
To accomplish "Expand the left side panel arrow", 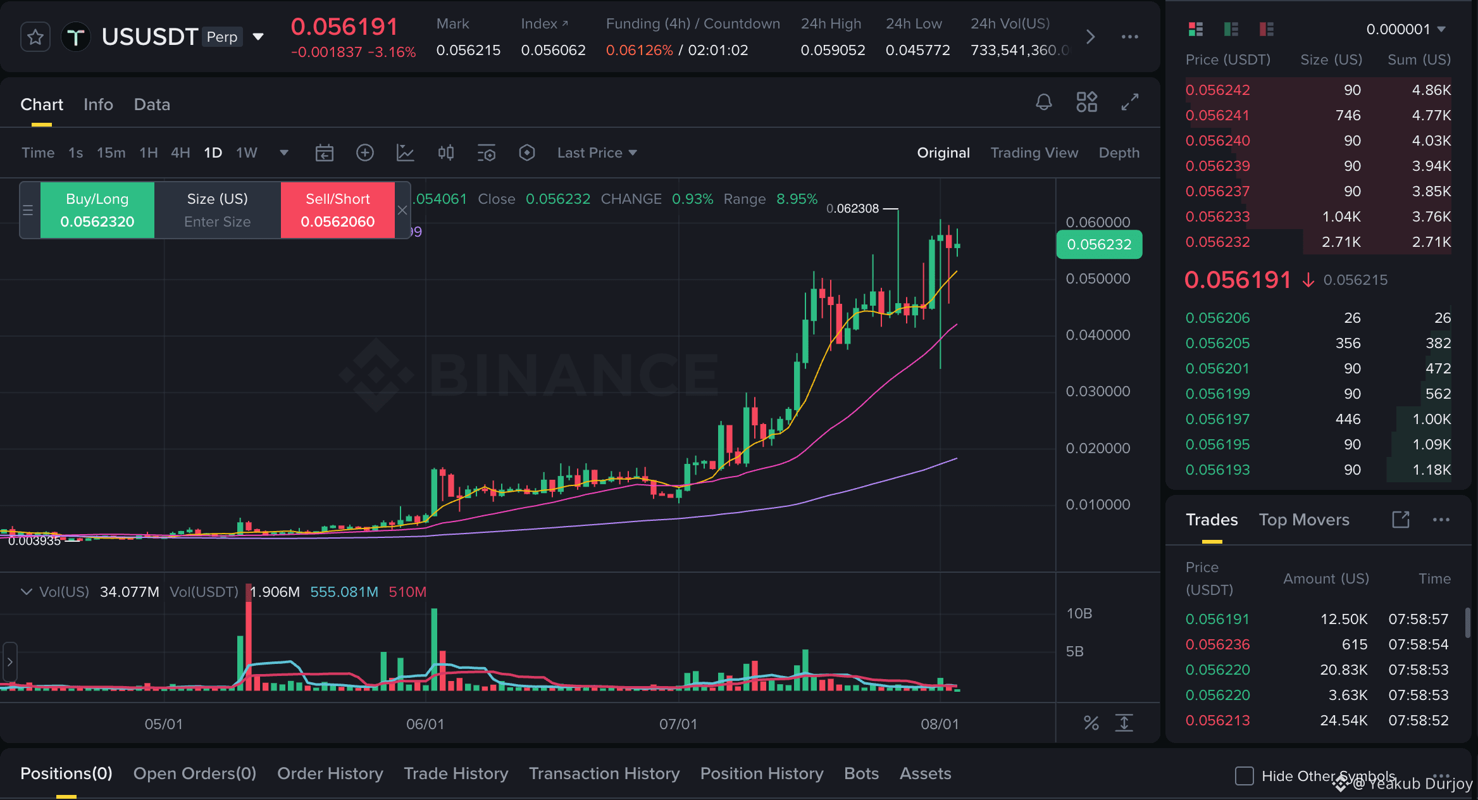I will tap(9, 662).
